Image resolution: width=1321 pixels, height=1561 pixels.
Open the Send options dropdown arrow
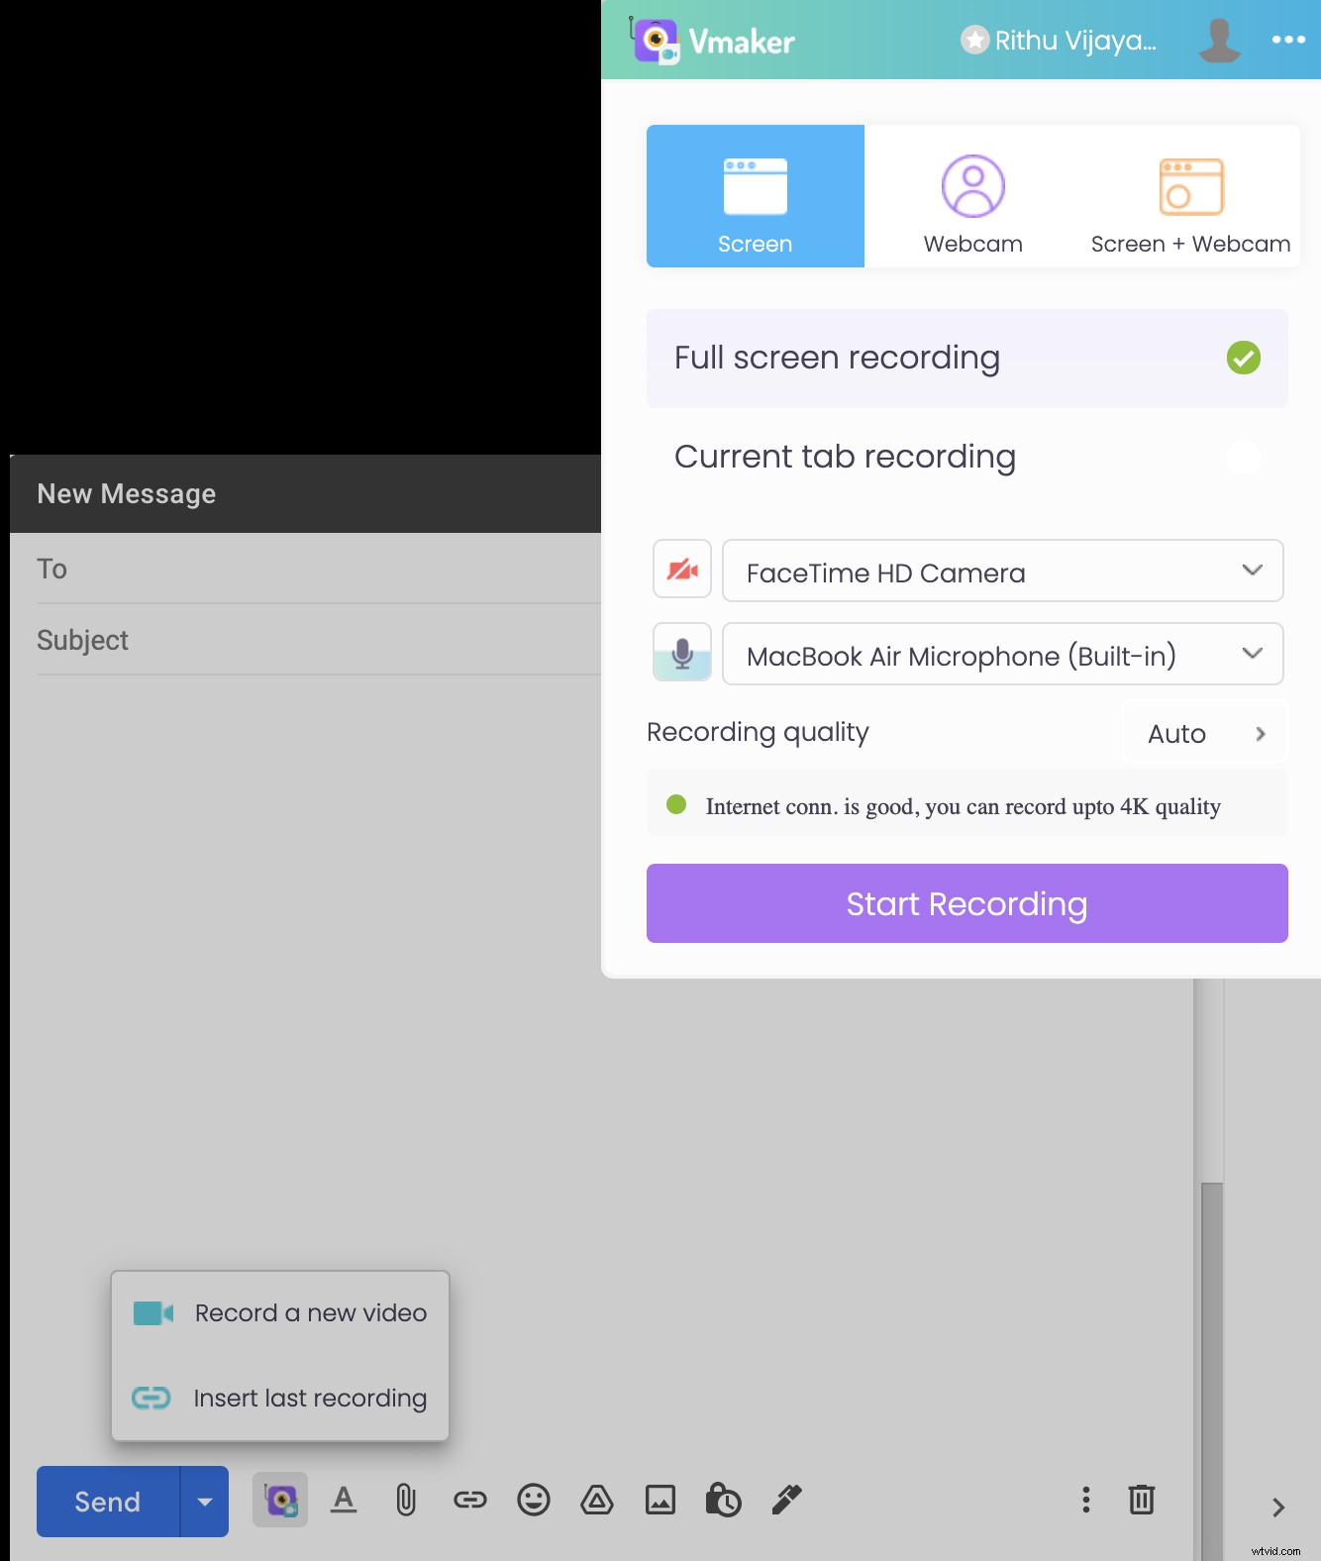(205, 1502)
